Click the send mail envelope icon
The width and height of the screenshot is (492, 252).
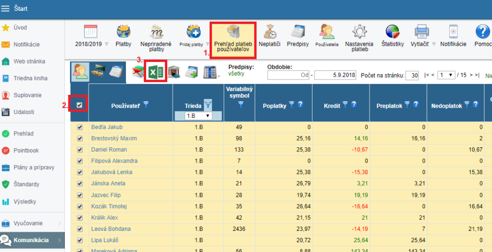tap(138, 72)
